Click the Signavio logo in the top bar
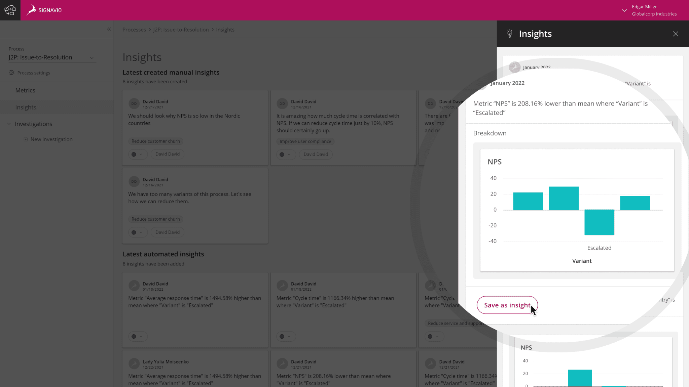 [x=44, y=10]
